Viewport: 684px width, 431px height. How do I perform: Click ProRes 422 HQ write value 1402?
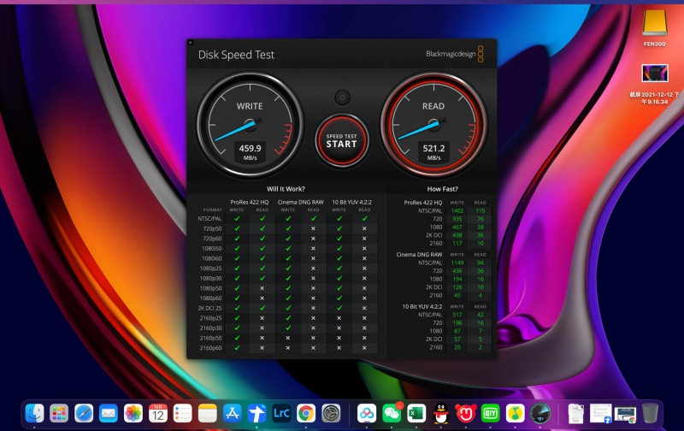457,210
